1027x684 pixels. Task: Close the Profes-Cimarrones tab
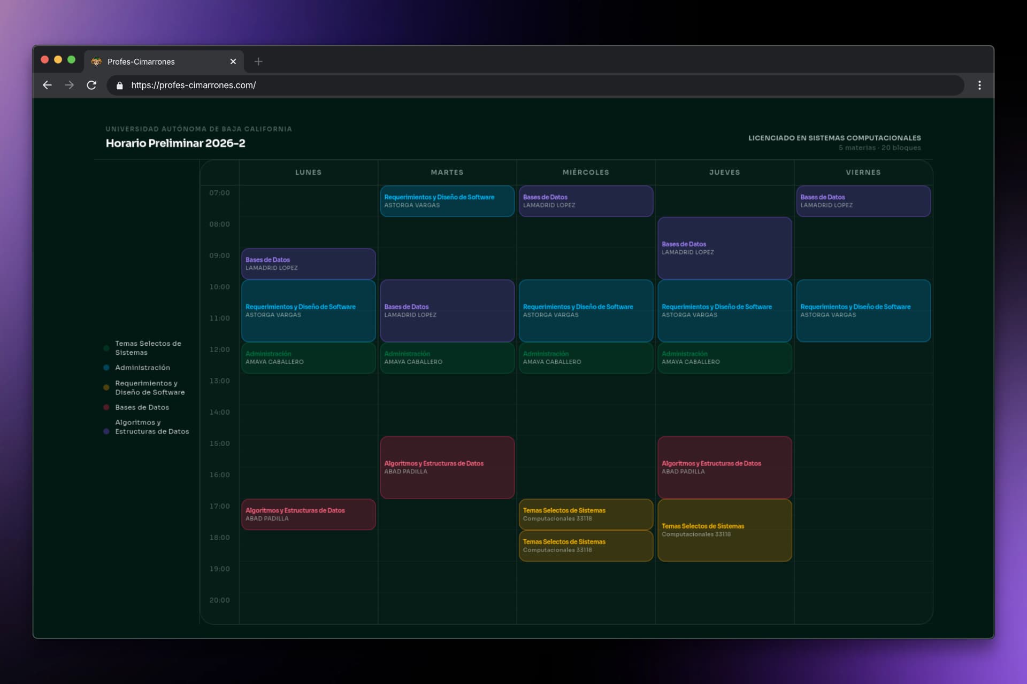(x=233, y=61)
